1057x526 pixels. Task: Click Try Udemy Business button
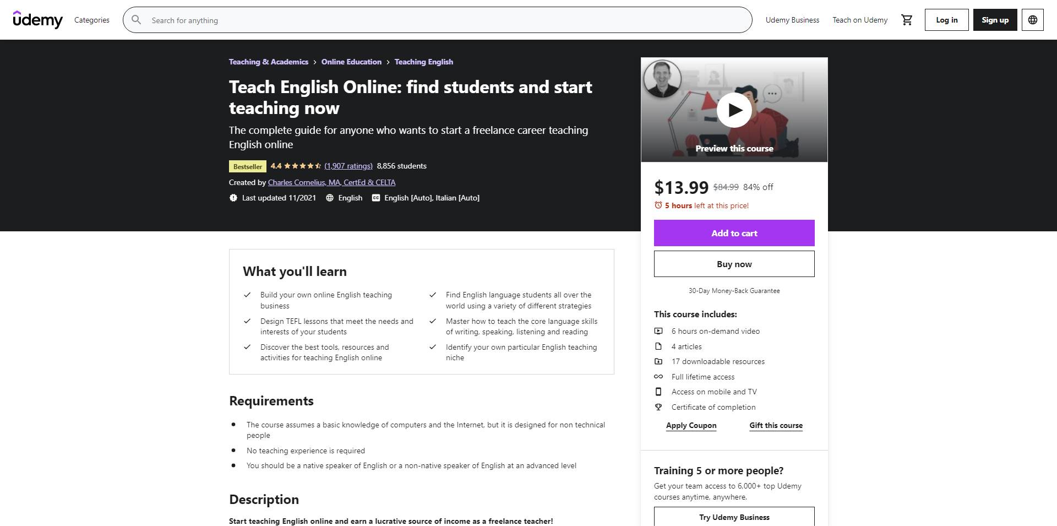click(734, 517)
